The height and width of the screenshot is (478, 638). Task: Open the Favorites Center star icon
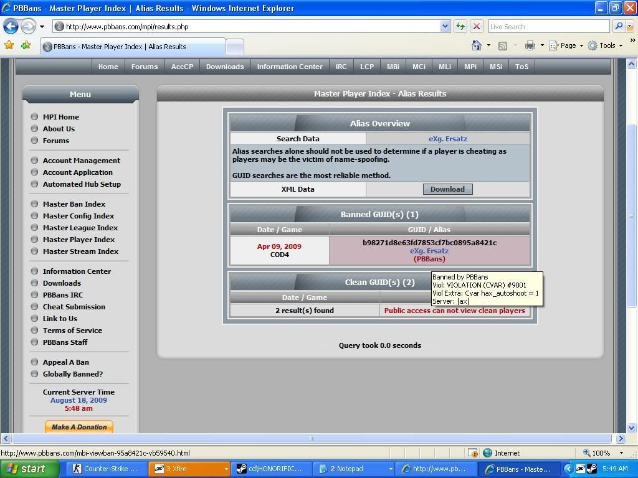tap(9, 45)
